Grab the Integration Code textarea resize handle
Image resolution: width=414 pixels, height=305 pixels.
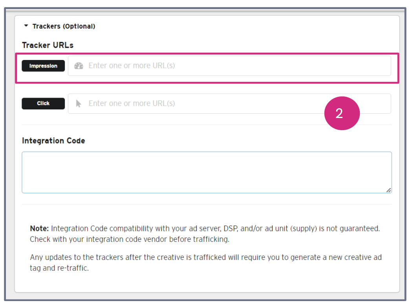point(388,190)
